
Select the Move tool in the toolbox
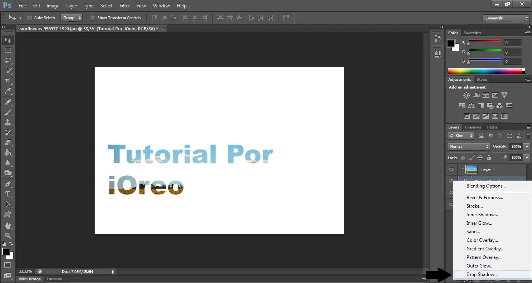[8, 40]
